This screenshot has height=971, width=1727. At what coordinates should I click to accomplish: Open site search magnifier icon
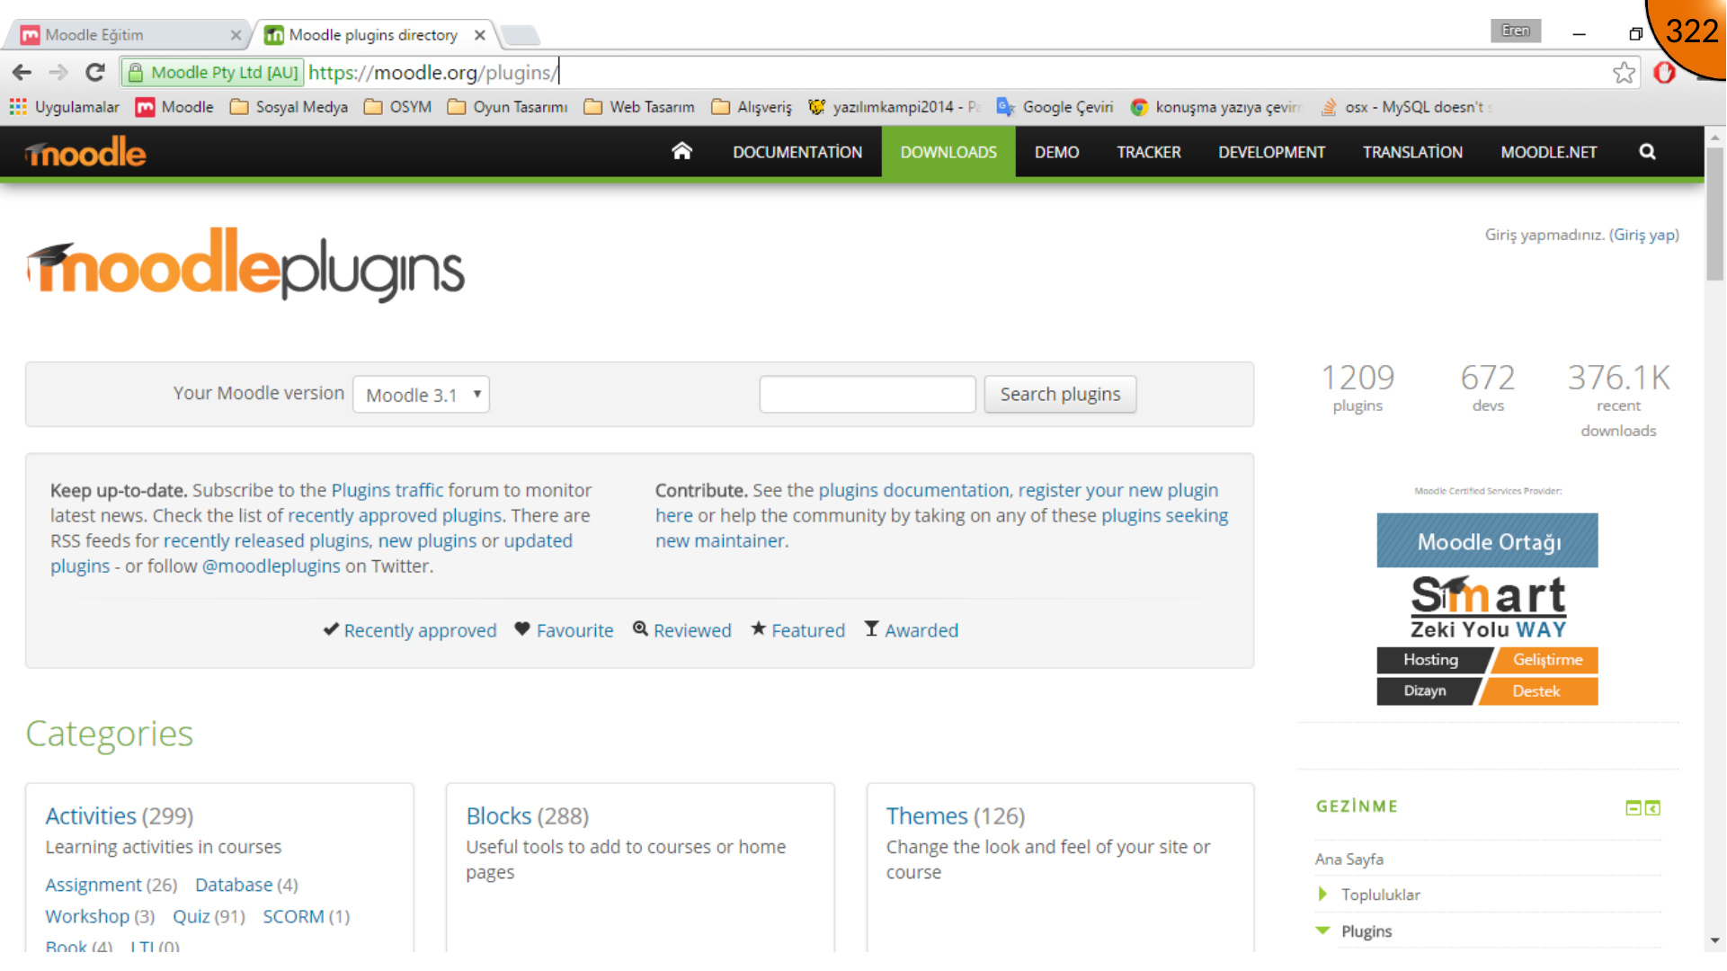pyautogui.click(x=1647, y=152)
